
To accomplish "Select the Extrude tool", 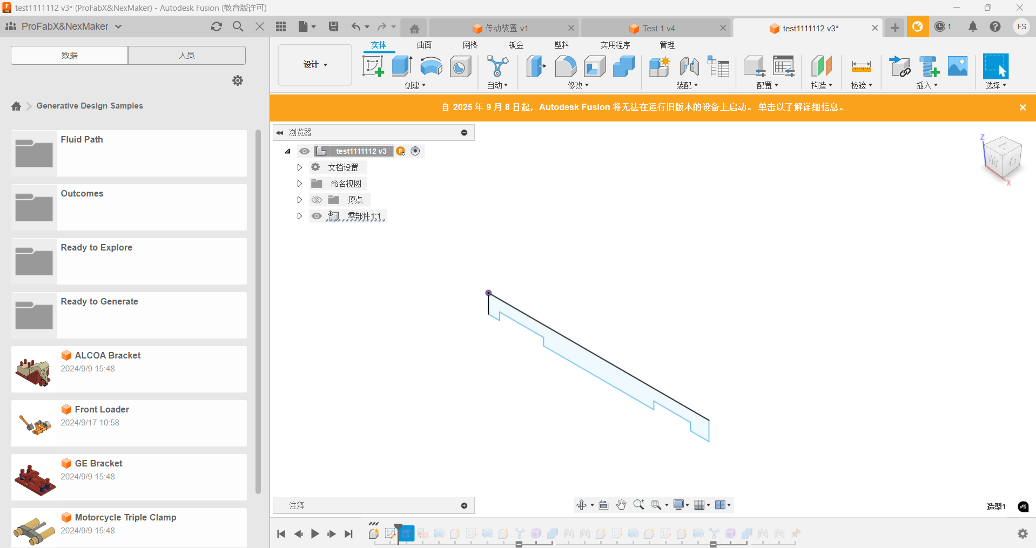I will pos(402,66).
